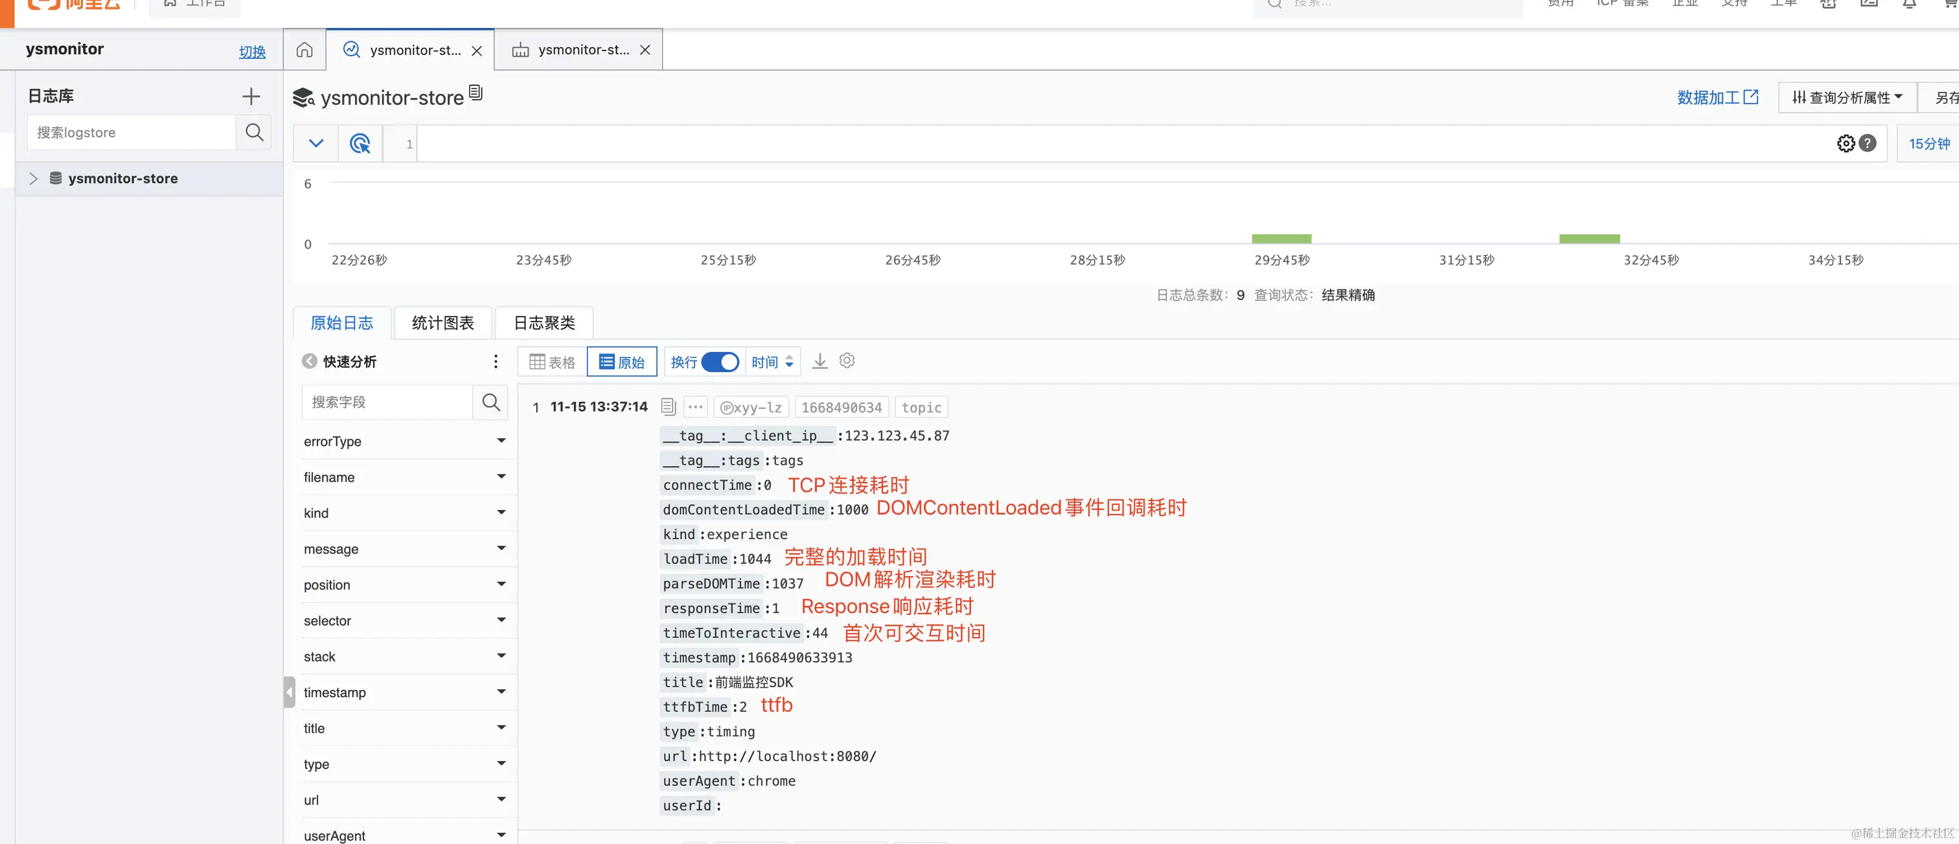This screenshot has height=844, width=1959.
Task: Collapse the 快速分析 panel
Action: (310, 362)
